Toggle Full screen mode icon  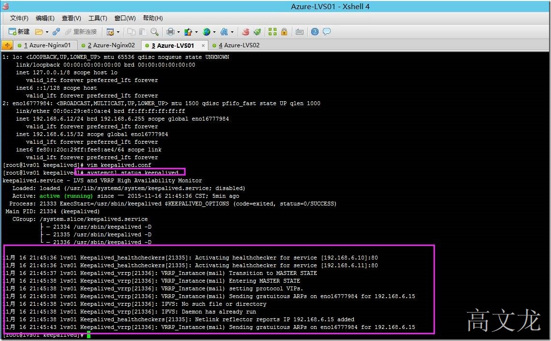click(272, 31)
